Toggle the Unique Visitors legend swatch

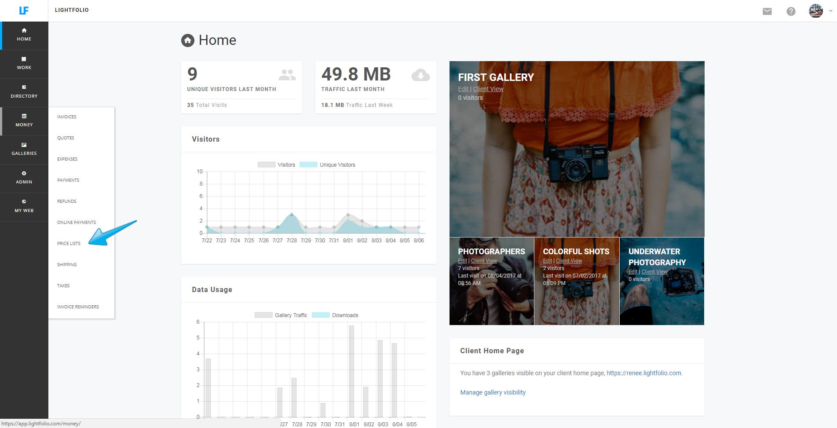point(308,165)
